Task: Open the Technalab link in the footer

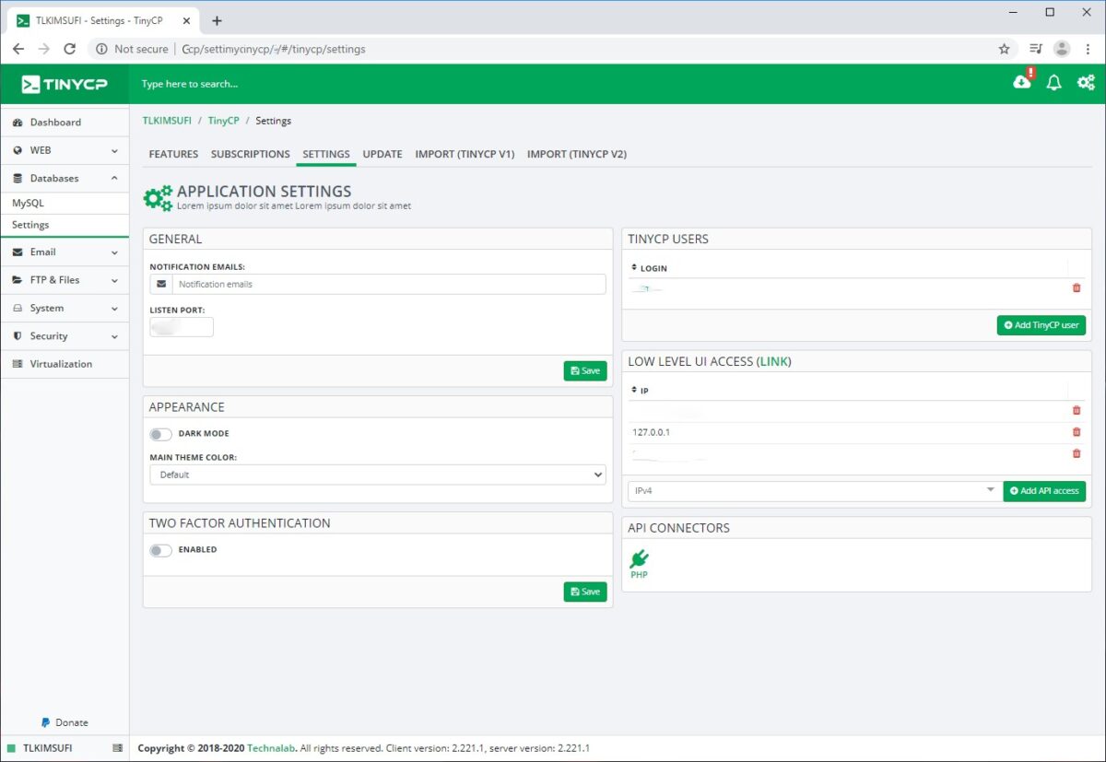Action: (272, 748)
